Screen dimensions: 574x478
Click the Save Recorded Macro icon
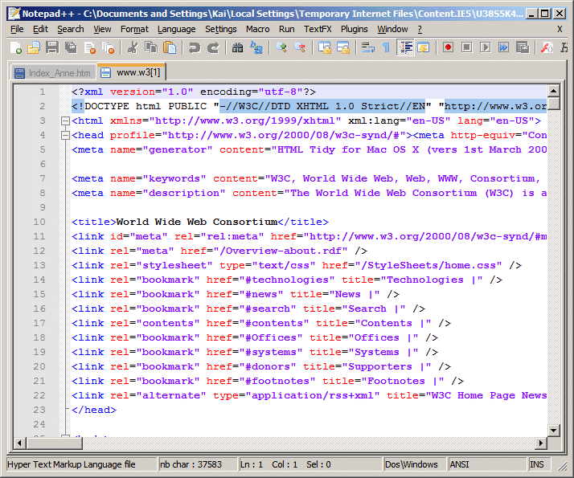(x=523, y=47)
